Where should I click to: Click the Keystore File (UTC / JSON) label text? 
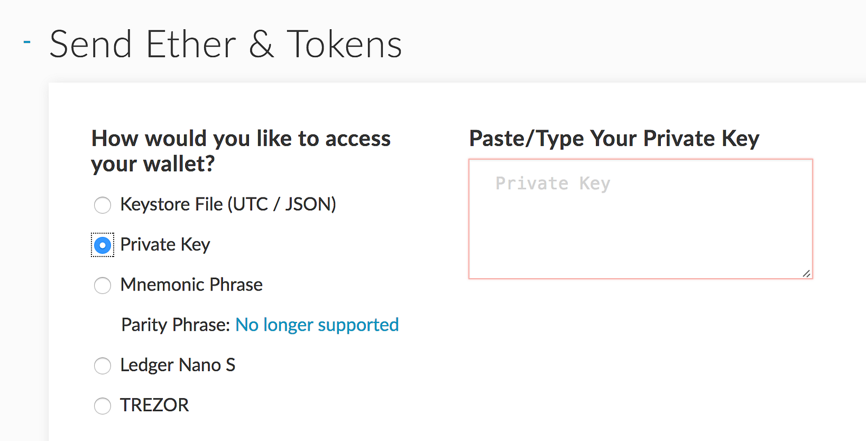(228, 205)
